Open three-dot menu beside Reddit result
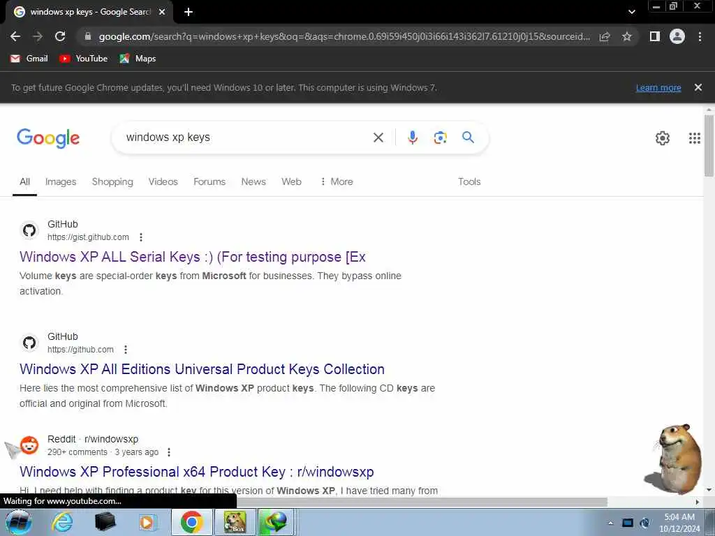Screen dimensions: 715x536 (169, 452)
